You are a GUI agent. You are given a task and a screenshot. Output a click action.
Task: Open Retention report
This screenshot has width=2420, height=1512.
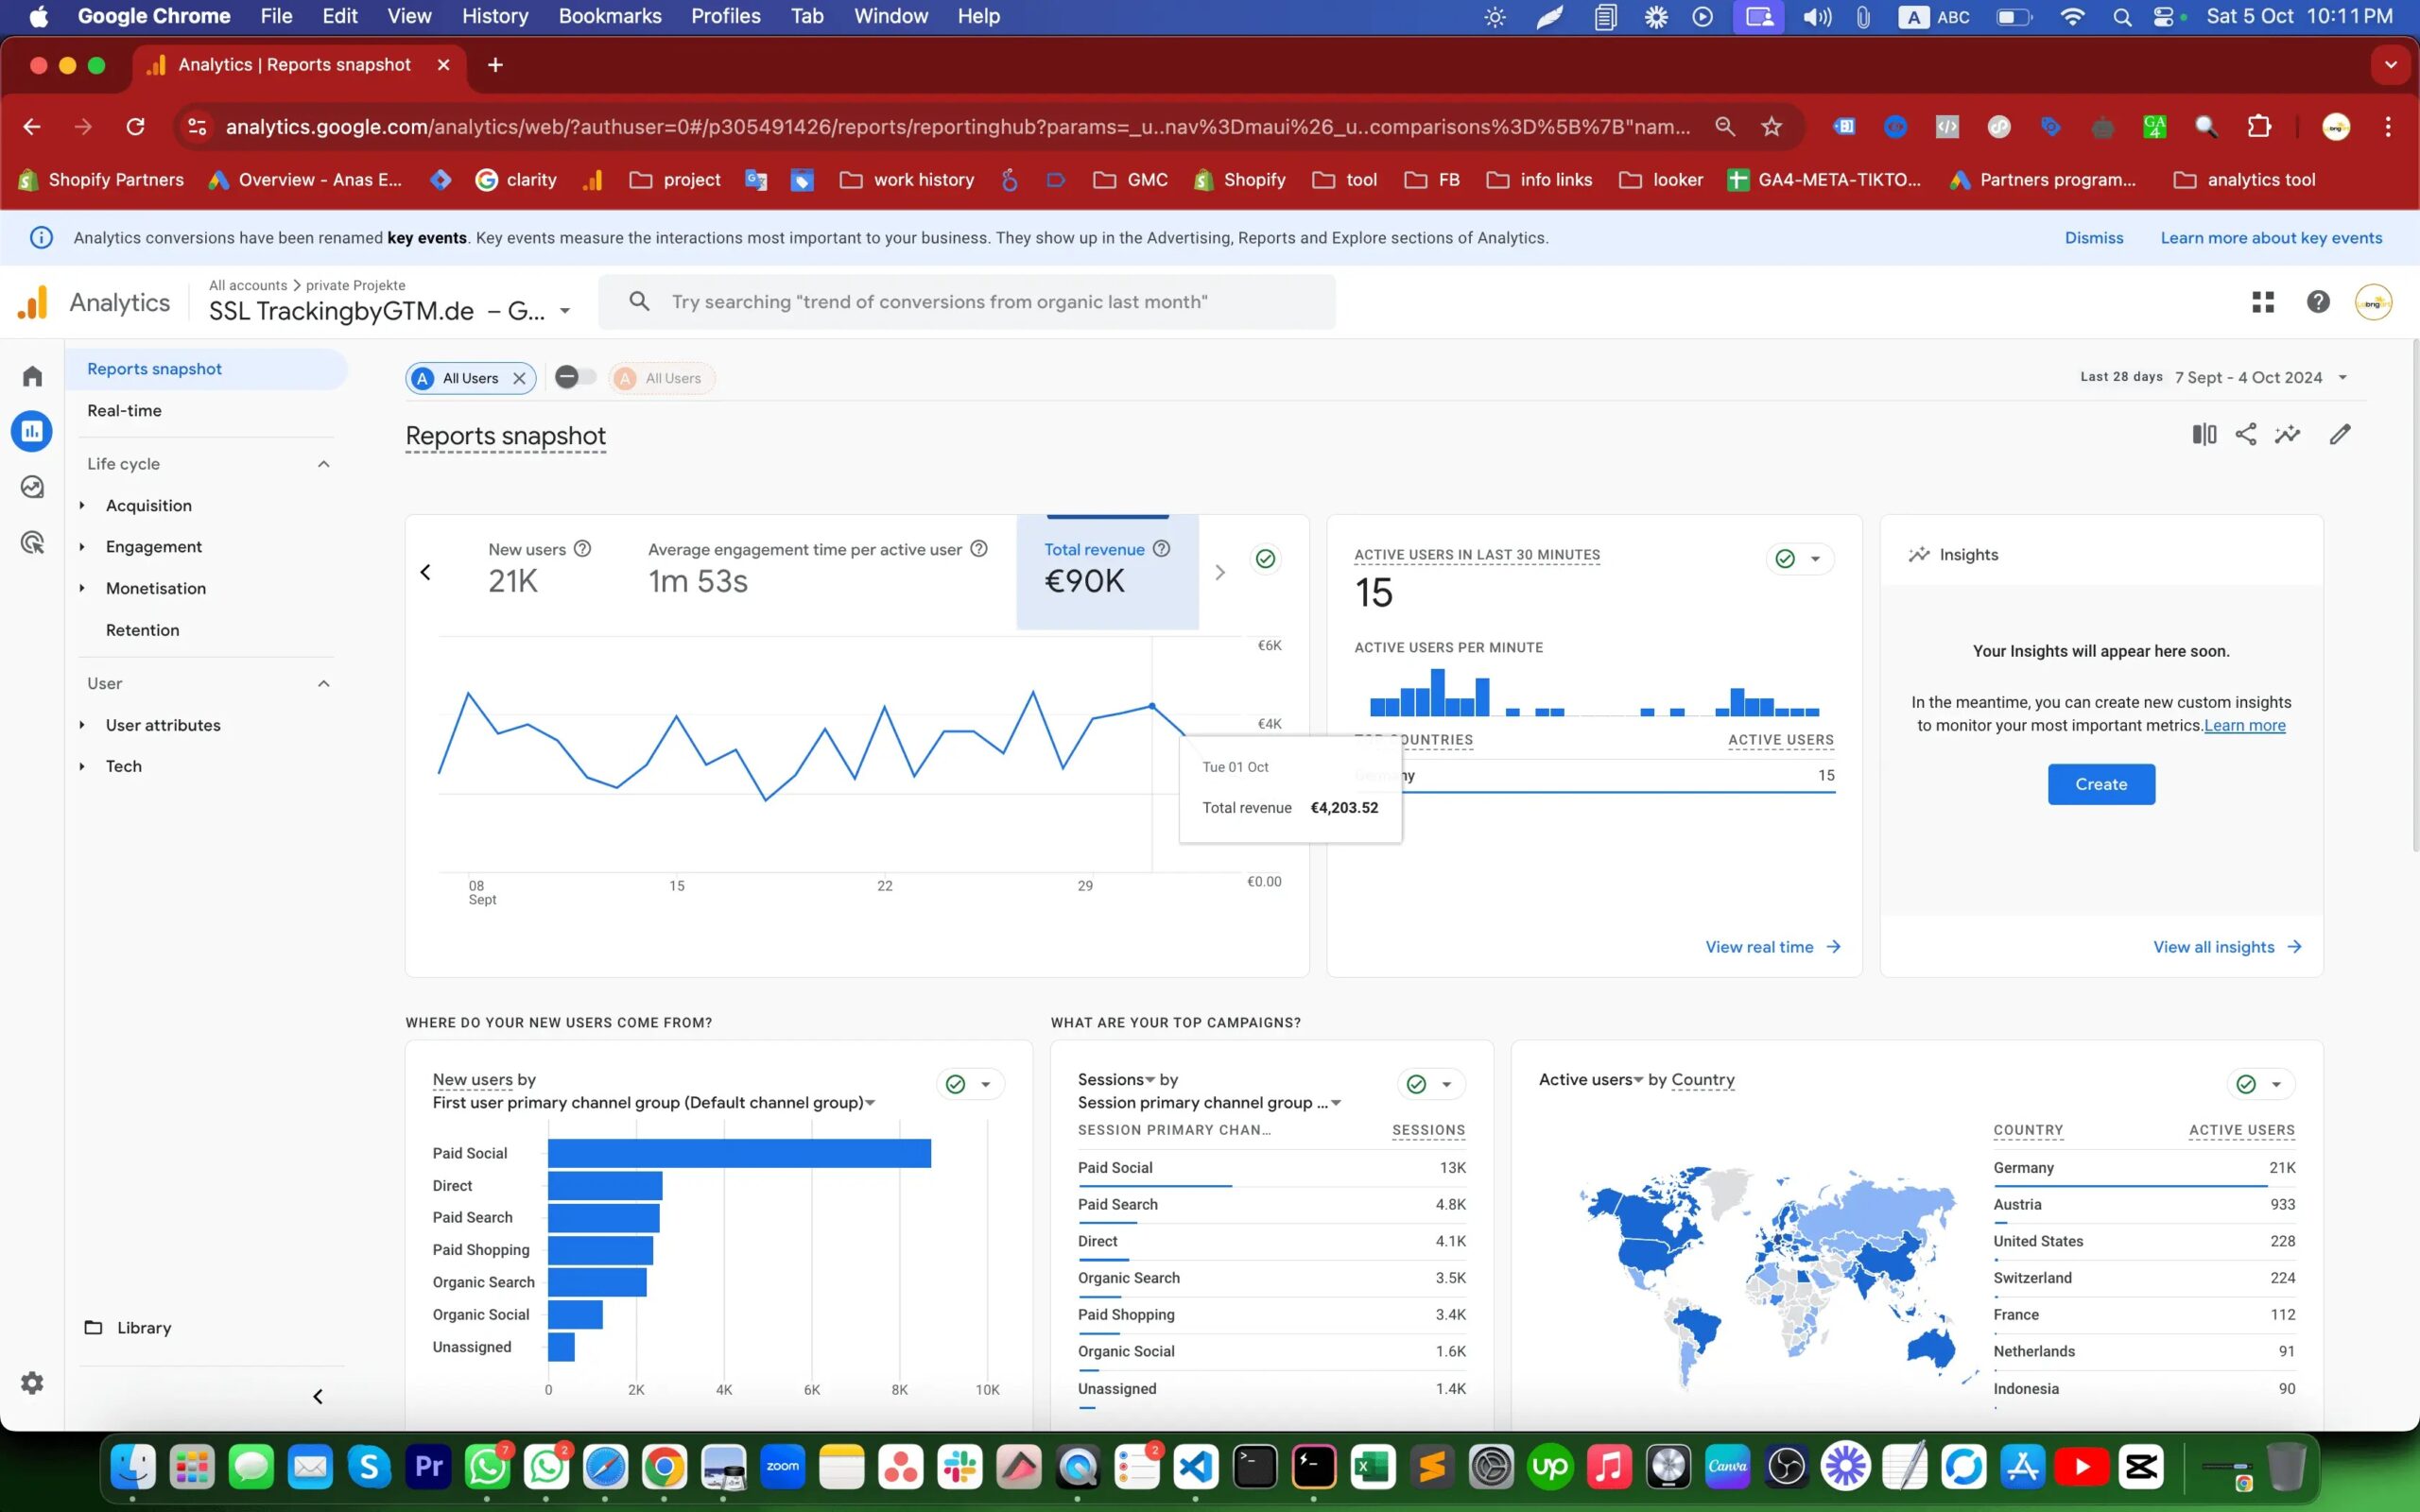point(143,630)
